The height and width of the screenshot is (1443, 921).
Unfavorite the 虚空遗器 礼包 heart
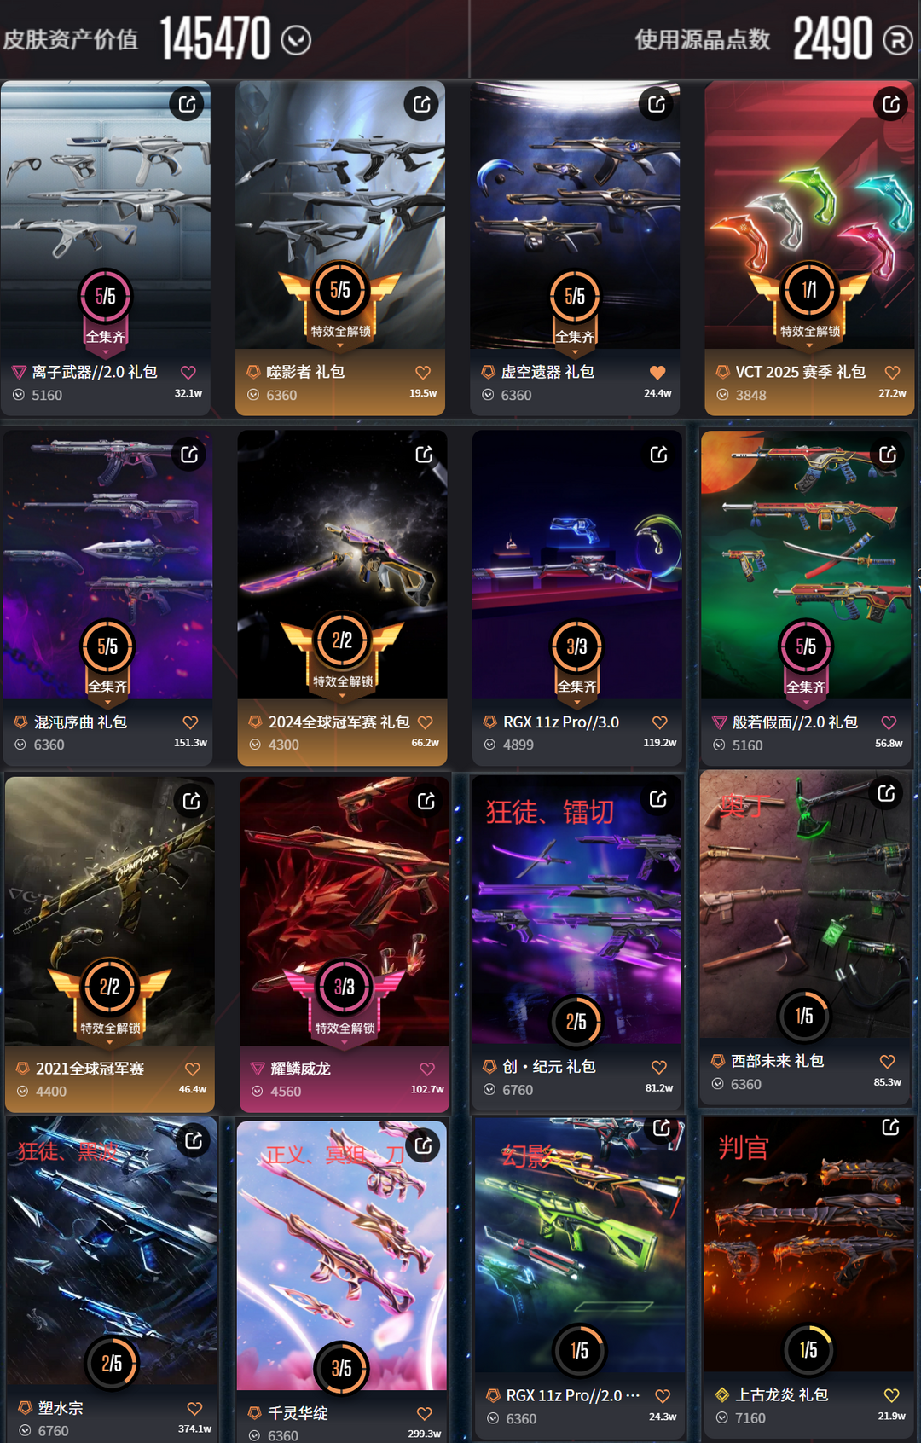(657, 372)
